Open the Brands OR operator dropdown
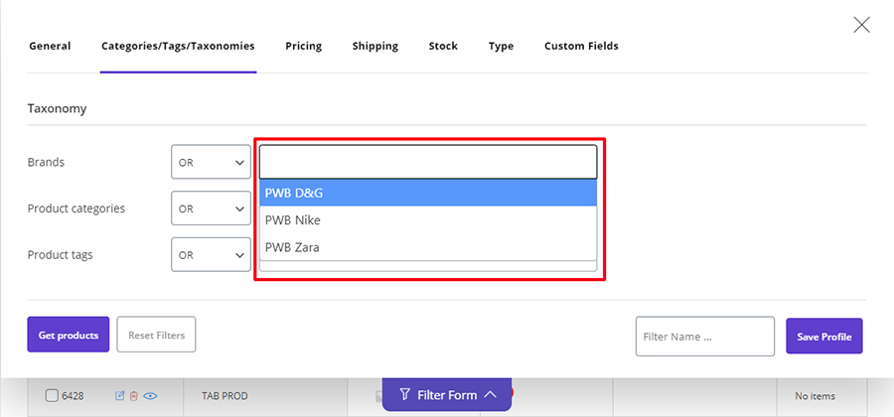894x417 pixels. [211, 163]
